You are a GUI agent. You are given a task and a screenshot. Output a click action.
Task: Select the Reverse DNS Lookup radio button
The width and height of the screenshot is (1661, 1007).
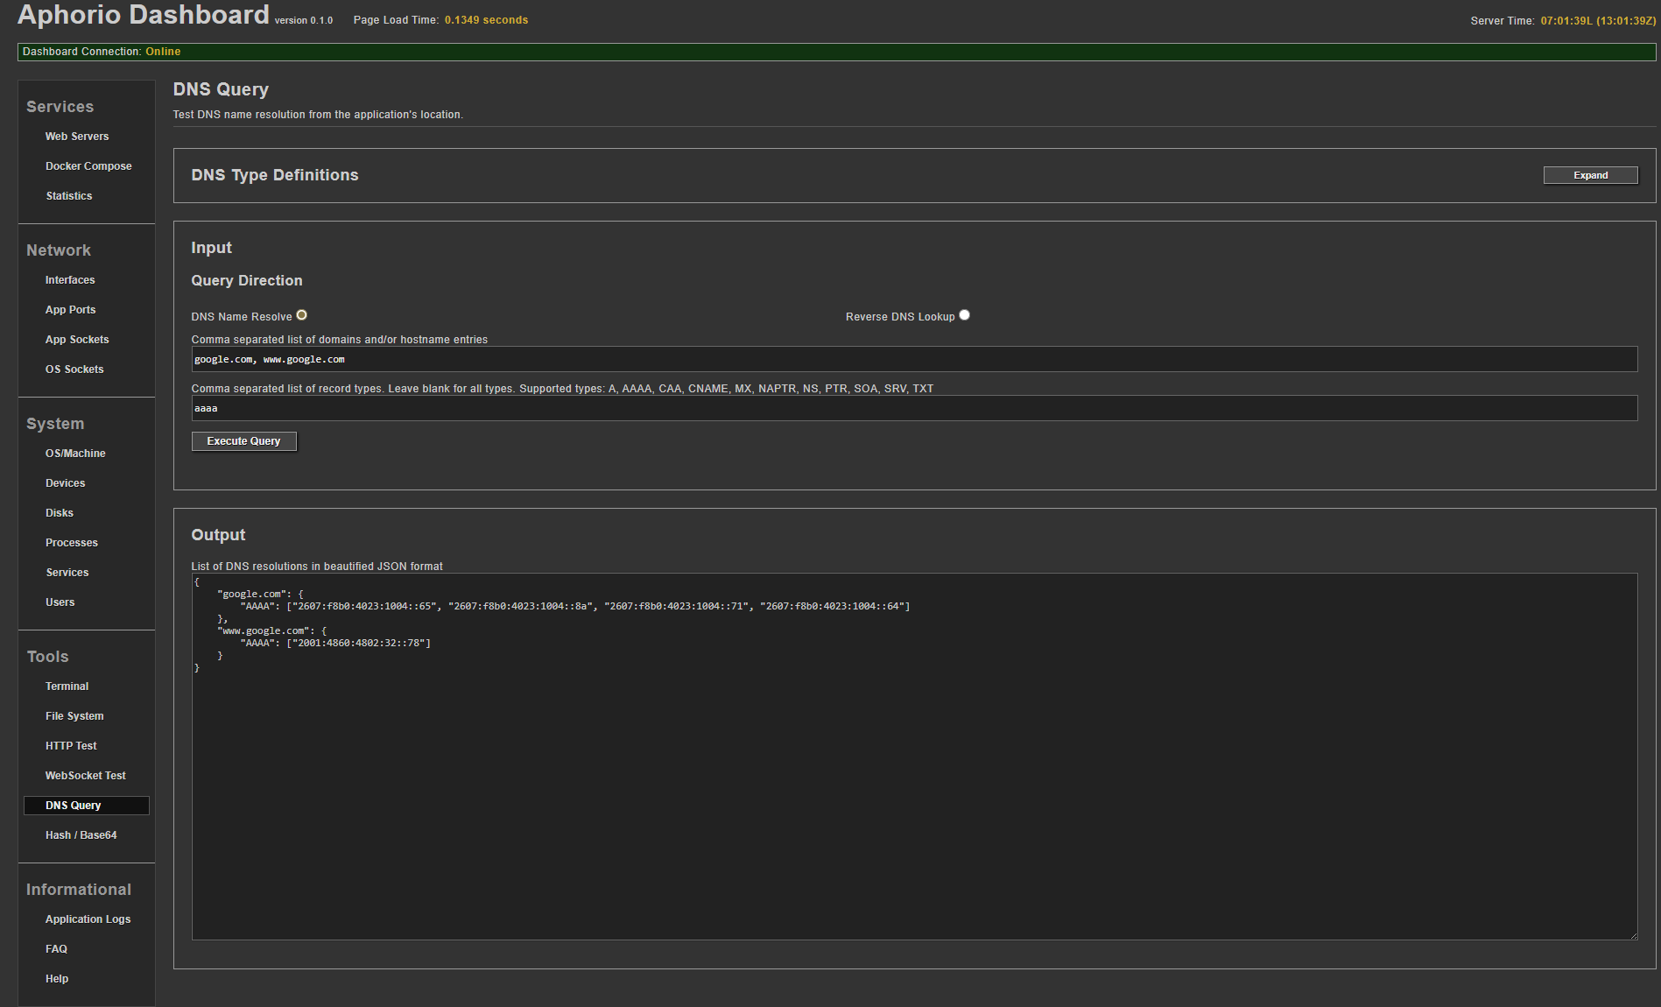964,315
